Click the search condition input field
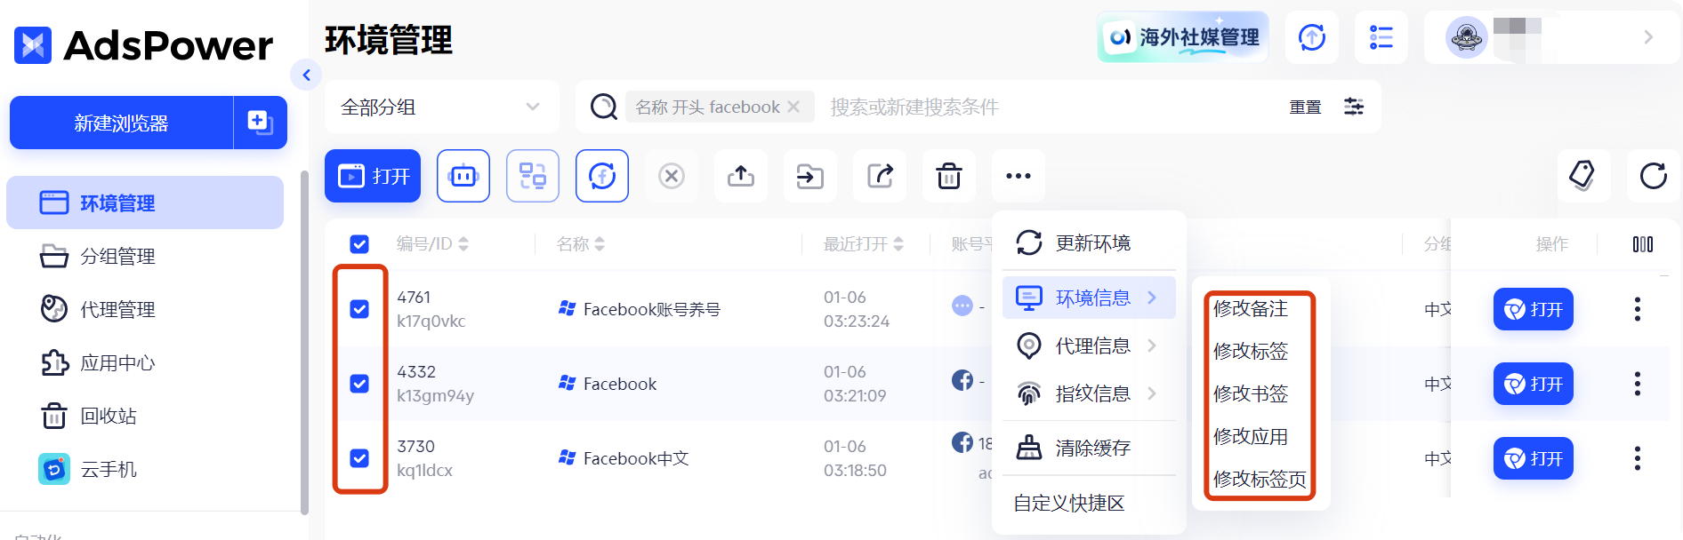 coord(1023,107)
